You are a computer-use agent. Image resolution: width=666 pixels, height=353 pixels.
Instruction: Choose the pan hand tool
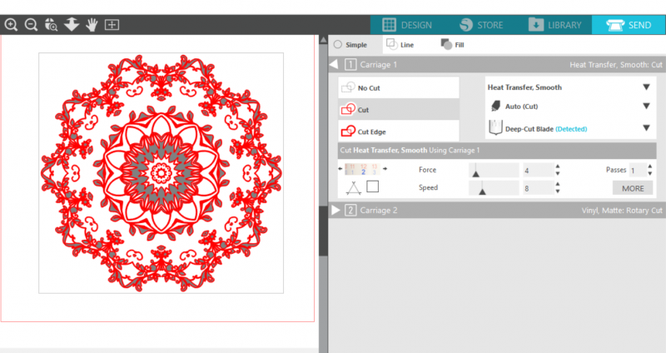92,24
